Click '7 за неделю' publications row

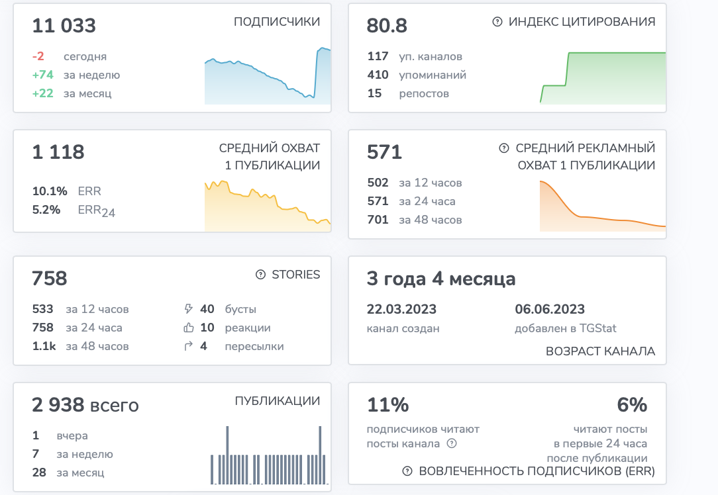[72, 454]
